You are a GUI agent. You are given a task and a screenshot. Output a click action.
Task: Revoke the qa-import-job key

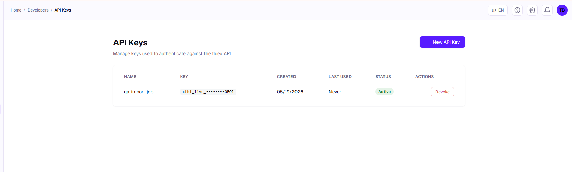(443, 92)
